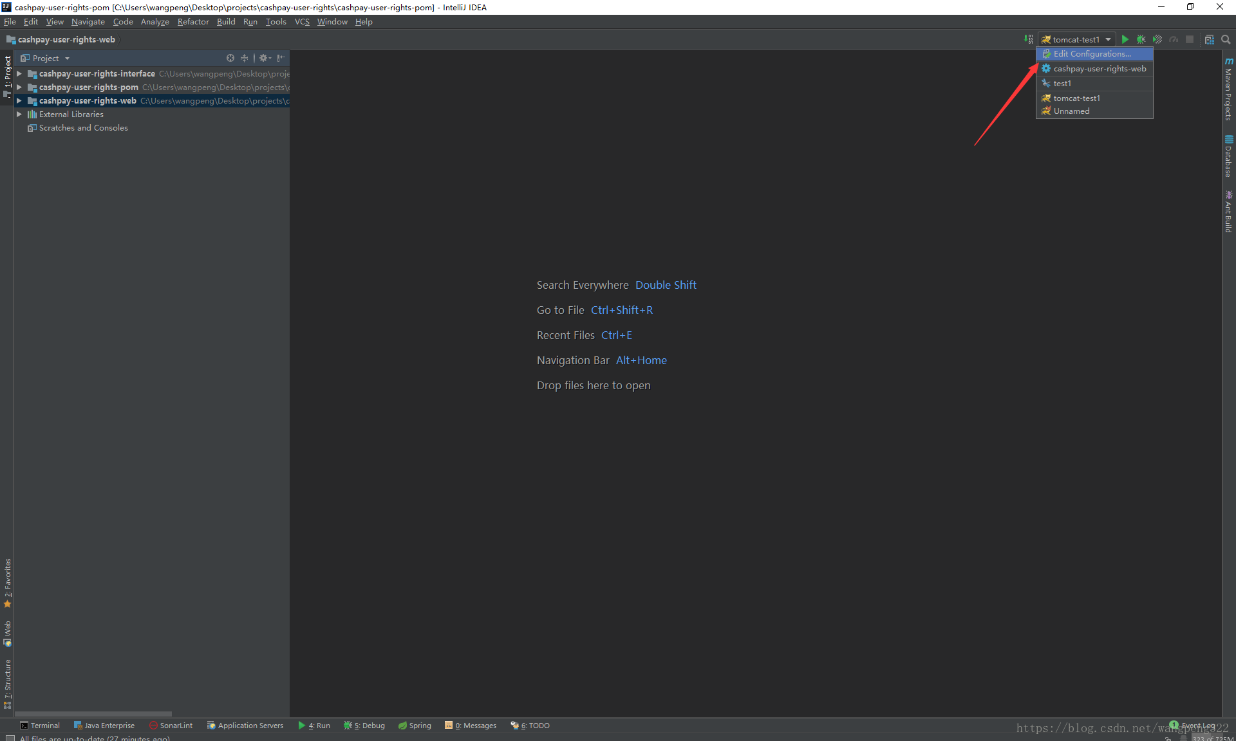
Task: Open the Database side panel
Action: coord(1228,156)
